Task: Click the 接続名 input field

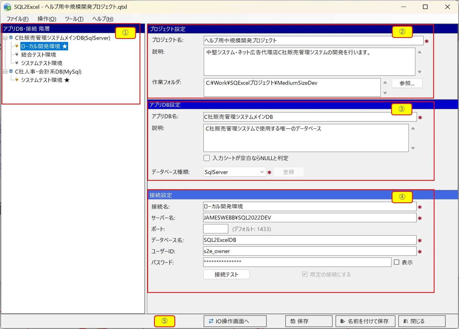Action: coord(310,207)
